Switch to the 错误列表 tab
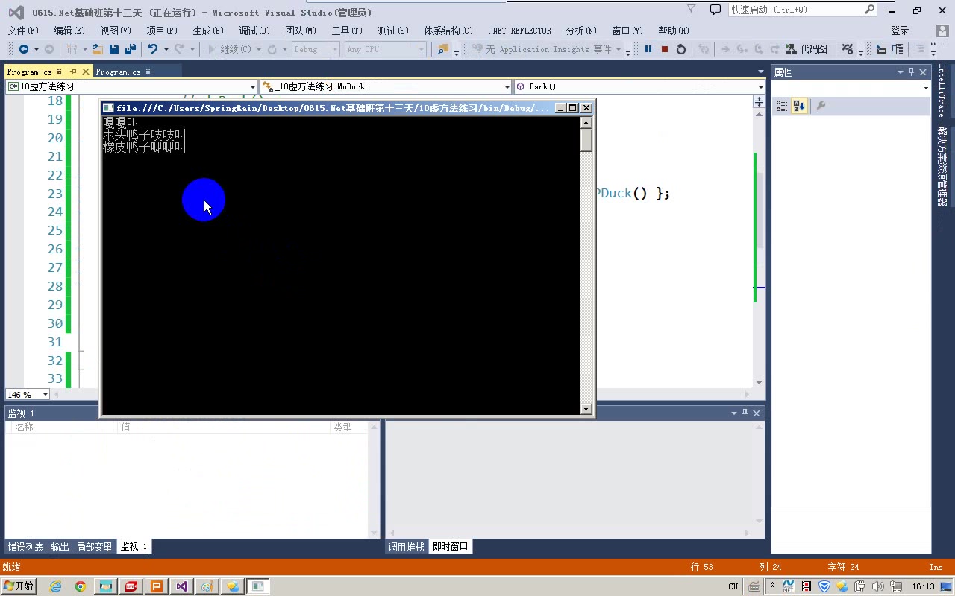 coord(26,547)
